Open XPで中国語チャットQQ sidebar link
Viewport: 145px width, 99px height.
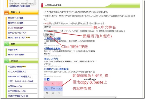(x=17, y=91)
